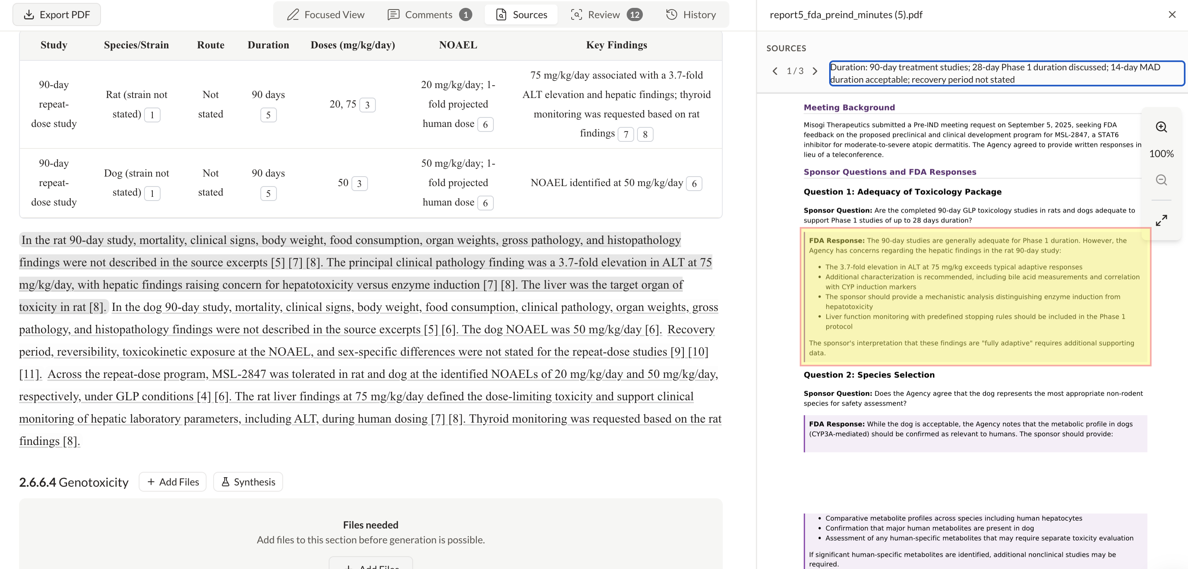Go to previous source citation
Screen dimensions: 1188x569
coord(775,71)
